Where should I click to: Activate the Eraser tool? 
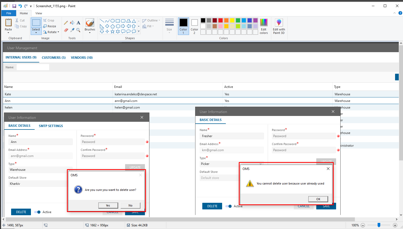66,30
